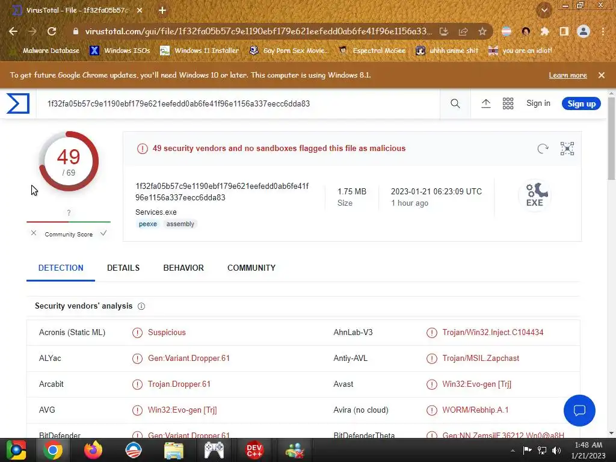
Task: Click the browser forward arrow
Action: [x=32, y=31]
